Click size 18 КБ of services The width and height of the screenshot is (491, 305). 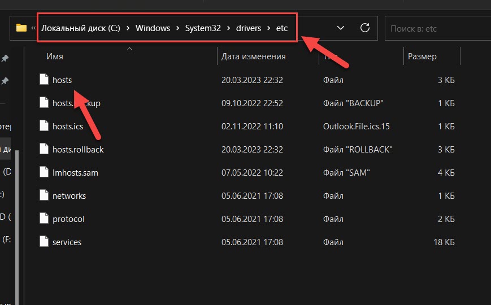pos(444,242)
